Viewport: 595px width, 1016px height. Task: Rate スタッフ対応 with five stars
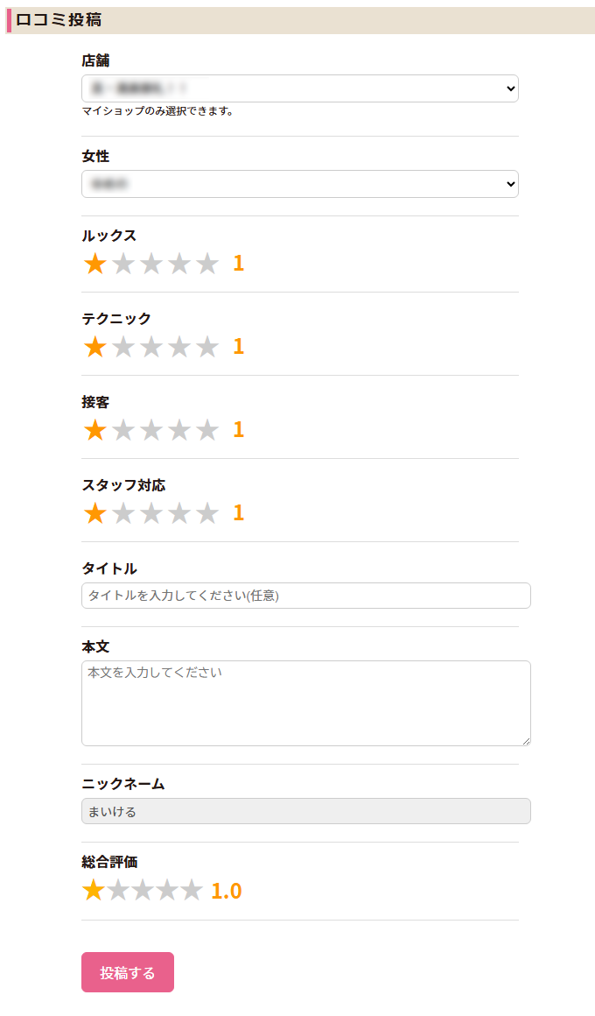207,513
